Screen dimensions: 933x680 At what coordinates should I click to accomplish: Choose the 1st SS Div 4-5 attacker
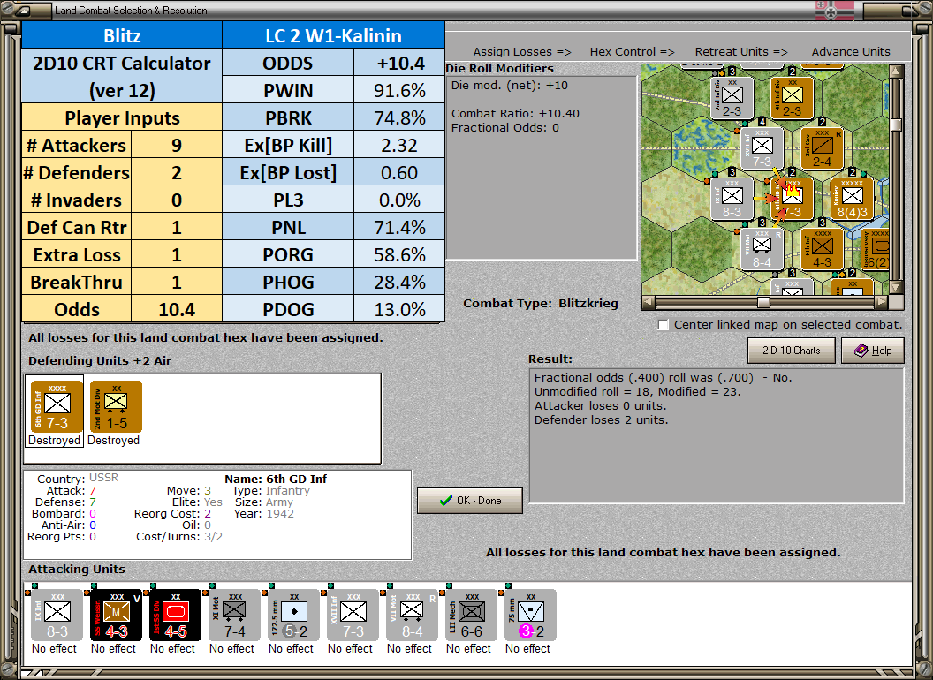175,616
